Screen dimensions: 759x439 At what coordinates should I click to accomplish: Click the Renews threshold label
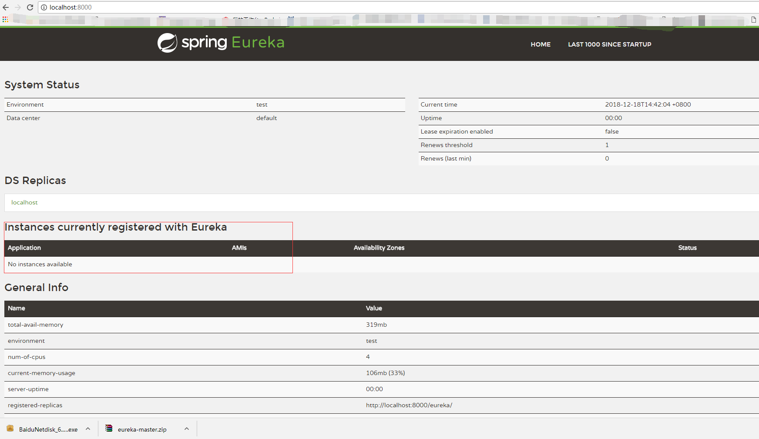click(446, 145)
